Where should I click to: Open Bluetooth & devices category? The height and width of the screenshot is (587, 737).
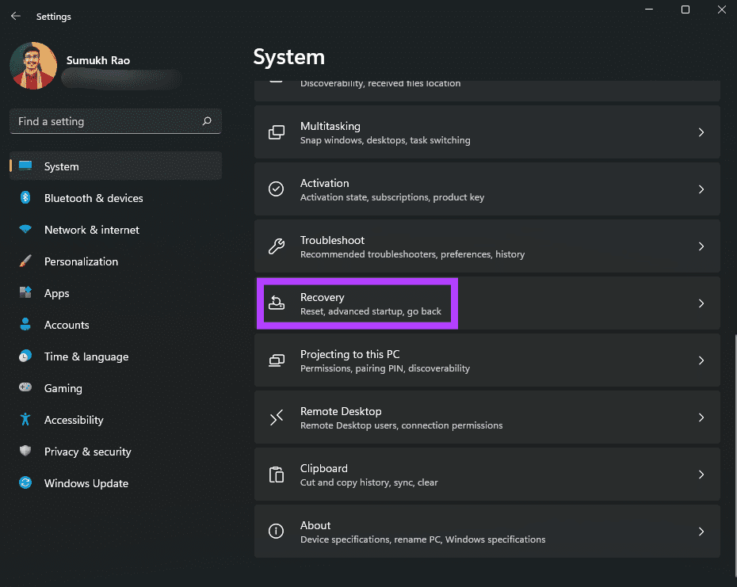116,198
